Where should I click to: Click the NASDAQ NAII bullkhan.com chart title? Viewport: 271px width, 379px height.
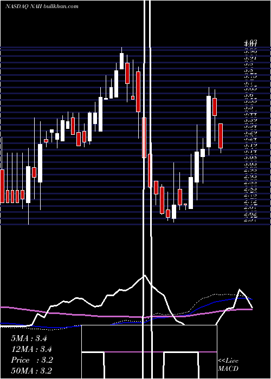(x=42, y=6)
